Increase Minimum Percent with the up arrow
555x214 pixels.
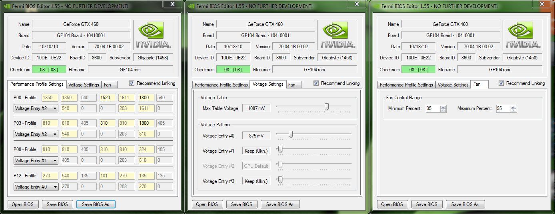443,107
